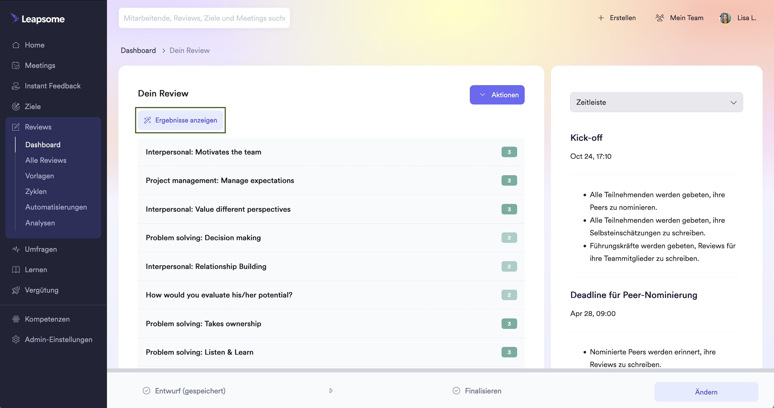The height and width of the screenshot is (408, 774).
Task: Open Lisa L. profile avatar
Action: (725, 18)
